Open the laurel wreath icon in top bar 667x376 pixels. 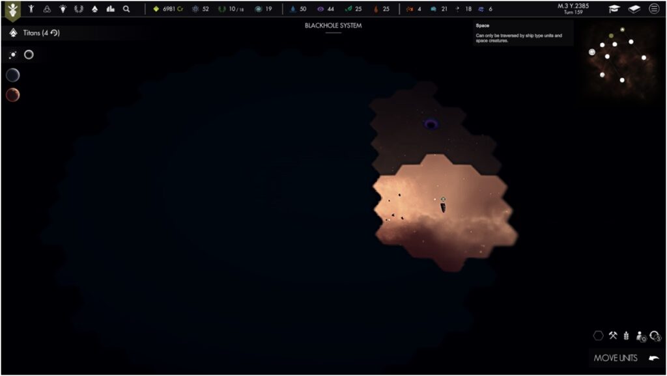[x=78, y=9]
